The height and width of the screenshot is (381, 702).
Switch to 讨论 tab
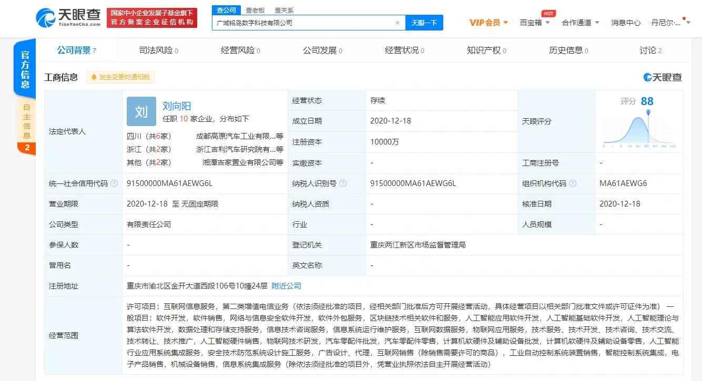click(650, 50)
